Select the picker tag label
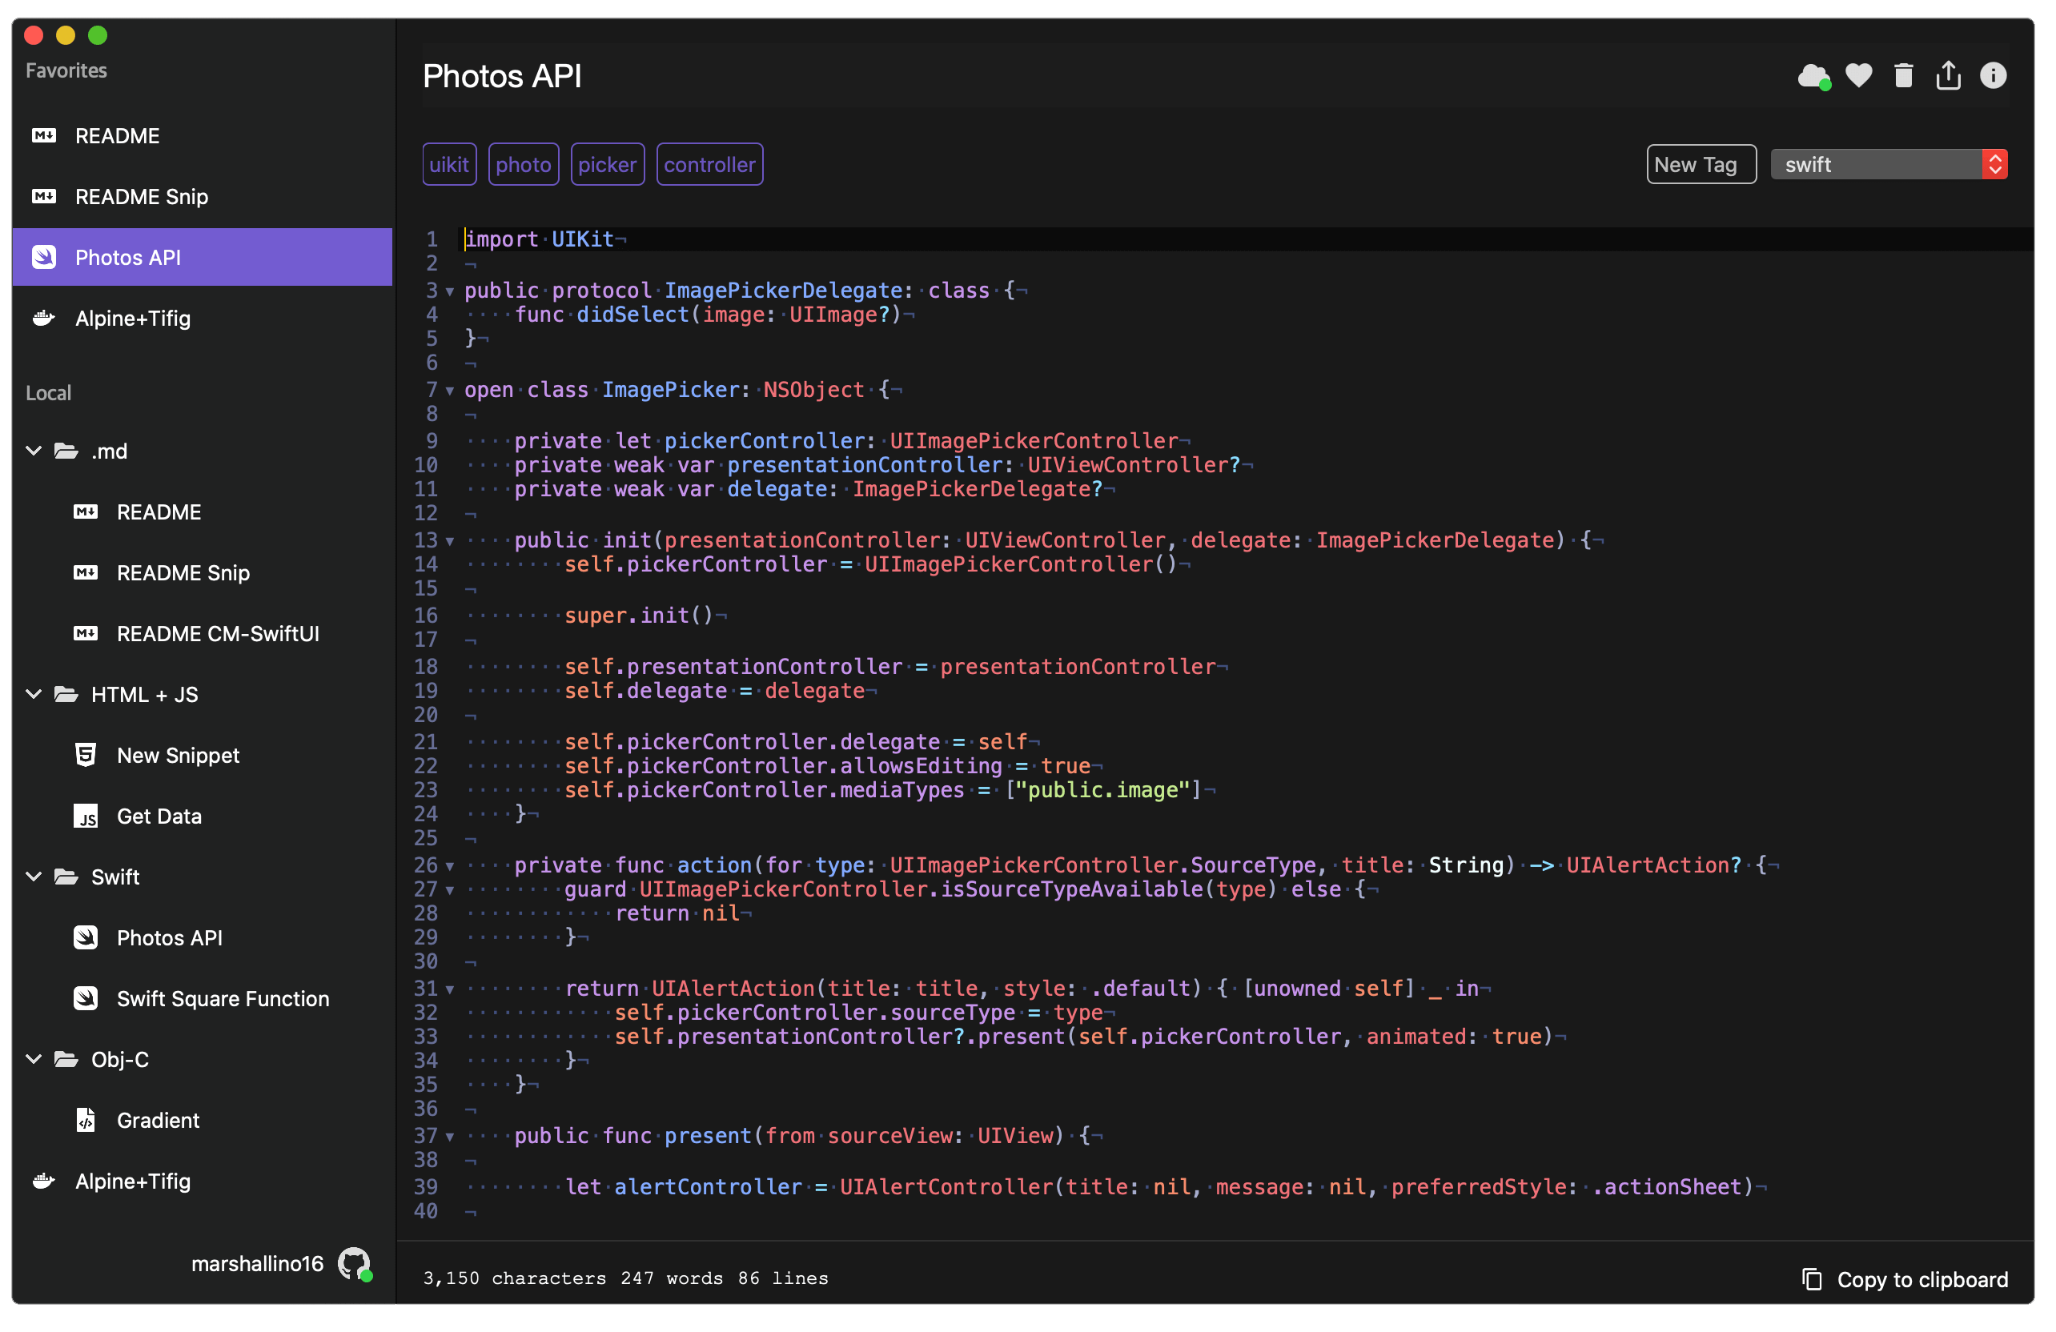This screenshot has height=1332, width=2056. pos(608,163)
